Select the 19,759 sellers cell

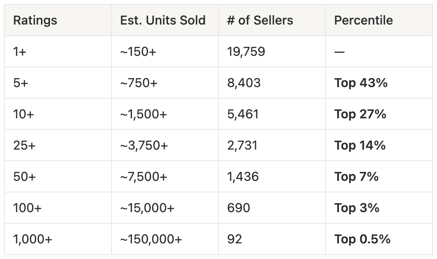[x=246, y=52]
